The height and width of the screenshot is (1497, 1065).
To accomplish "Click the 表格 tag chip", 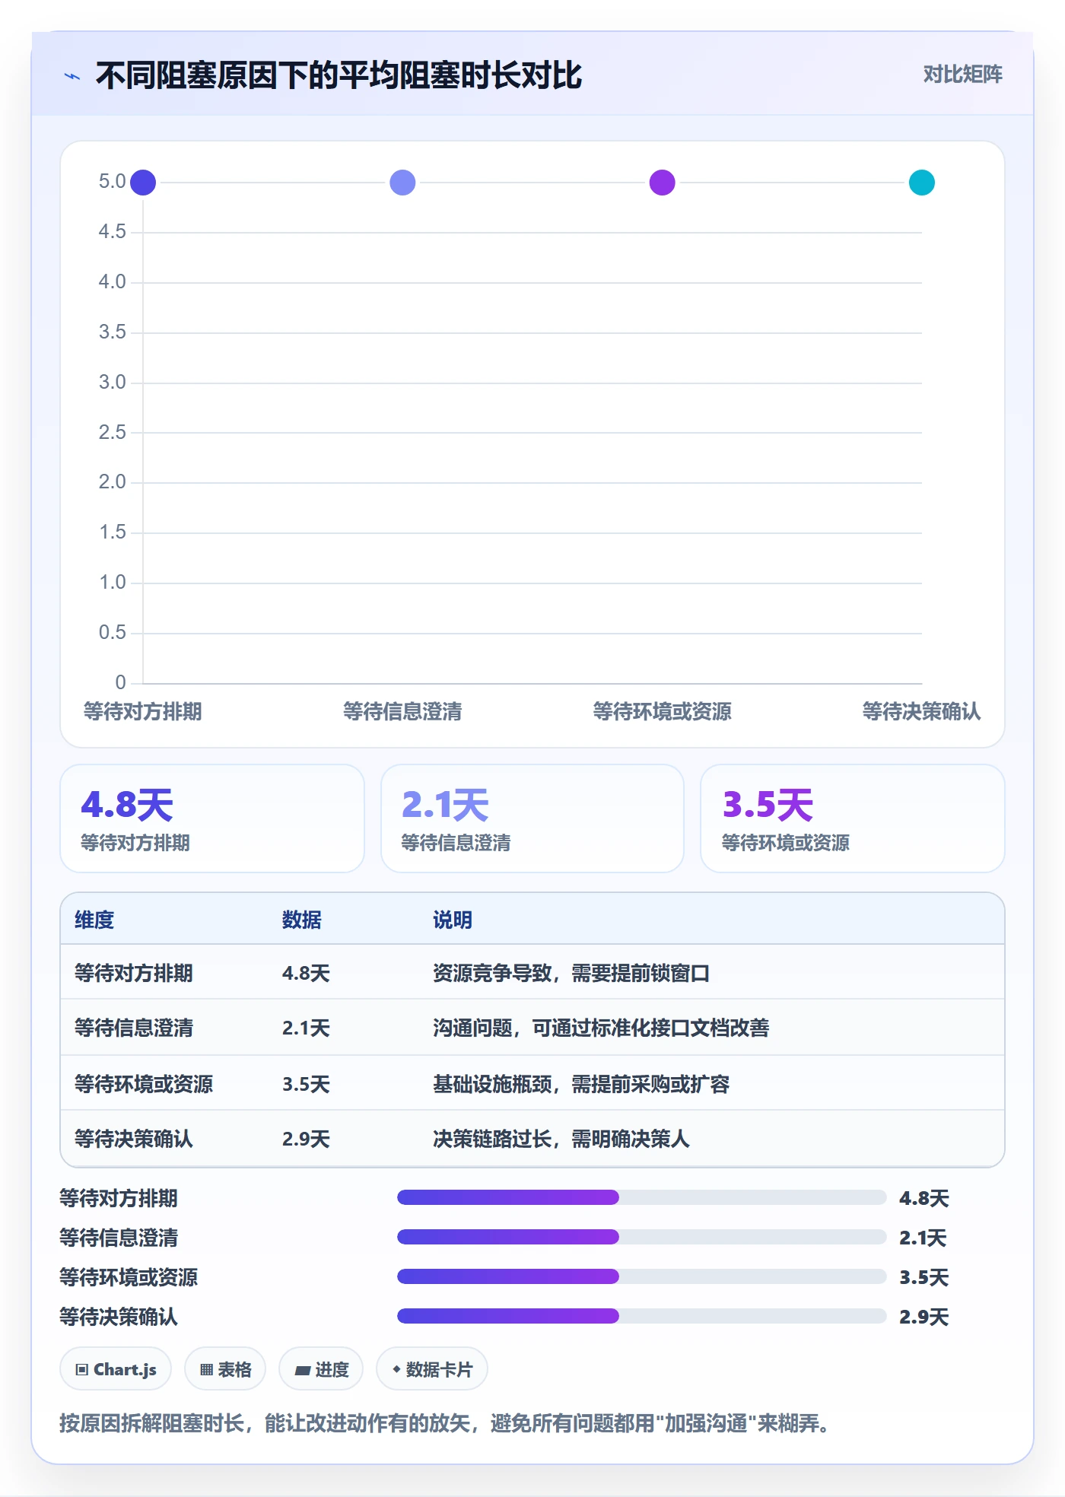I will (225, 1369).
